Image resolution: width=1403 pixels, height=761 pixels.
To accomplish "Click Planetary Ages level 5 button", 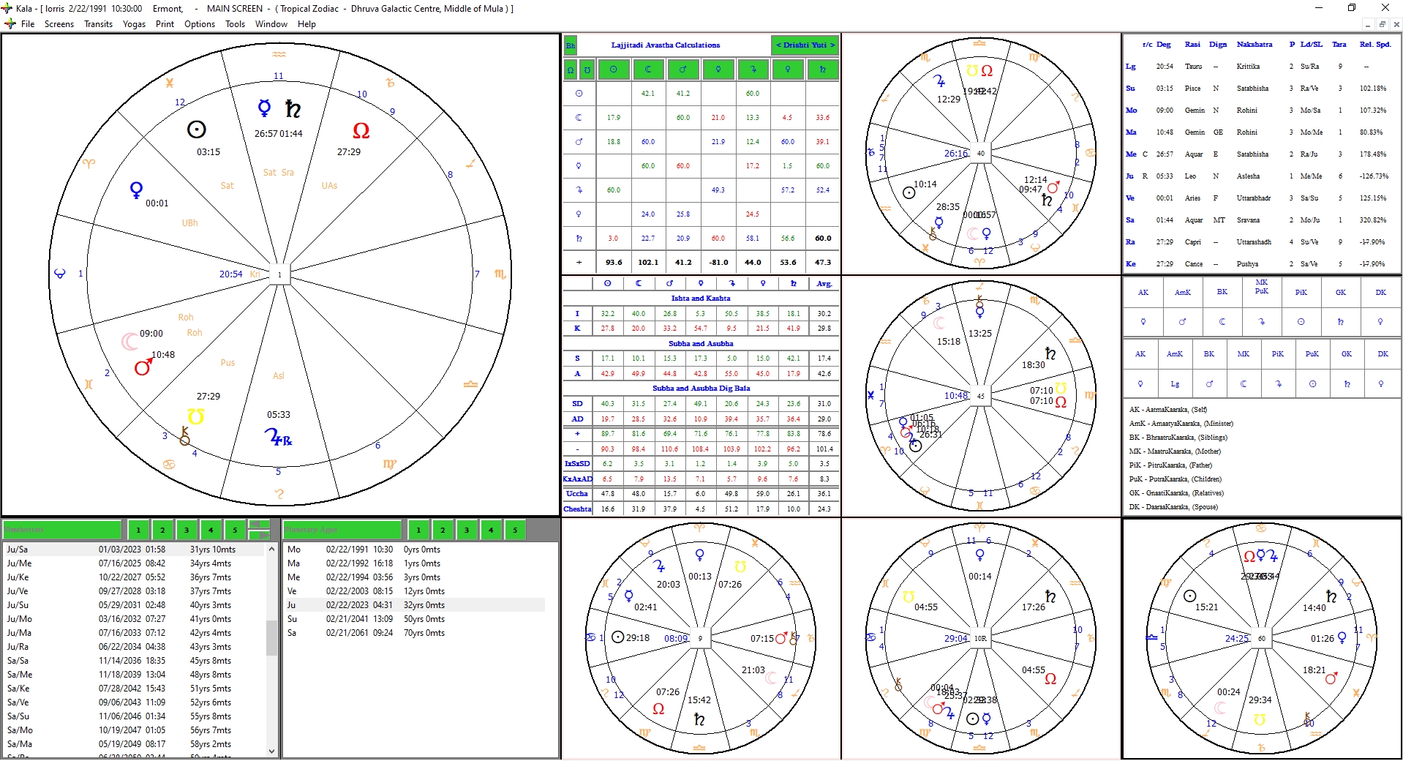I will 515,530.
